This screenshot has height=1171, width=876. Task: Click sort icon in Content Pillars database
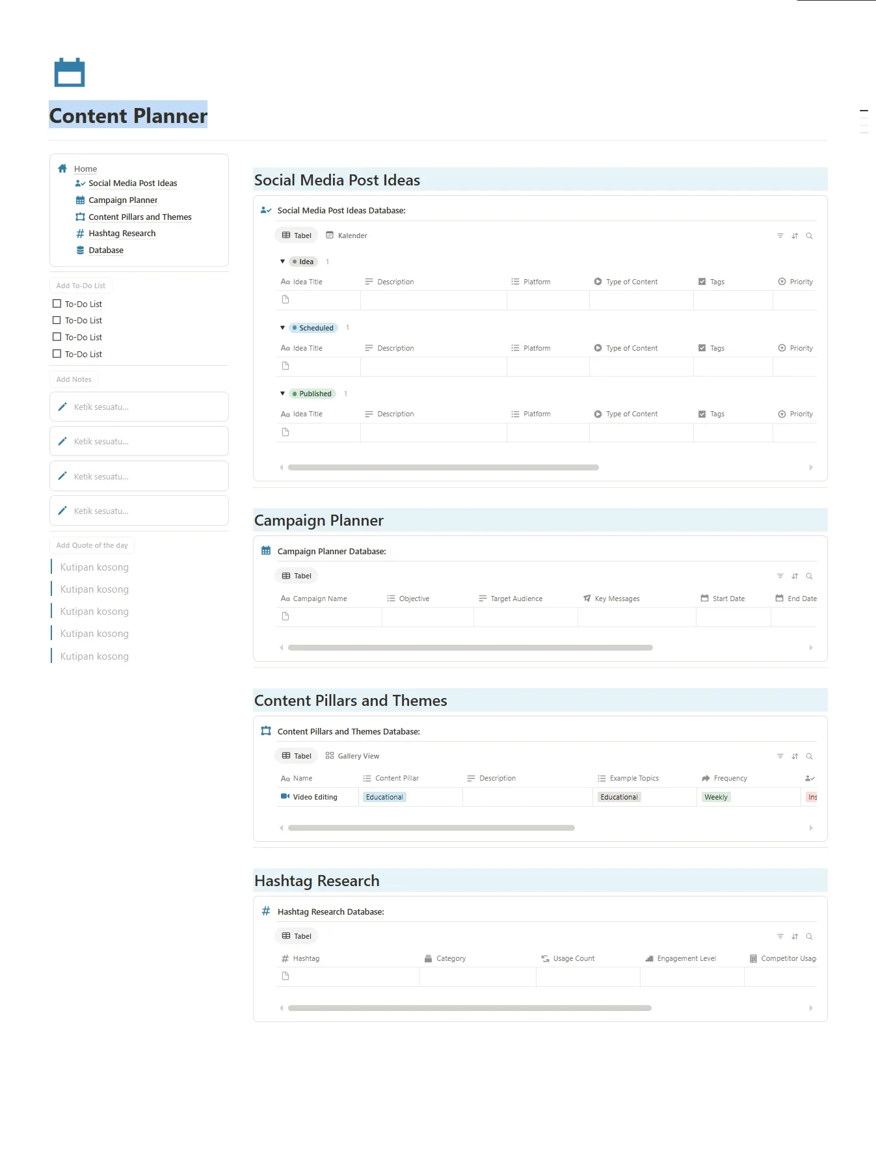click(795, 756)
